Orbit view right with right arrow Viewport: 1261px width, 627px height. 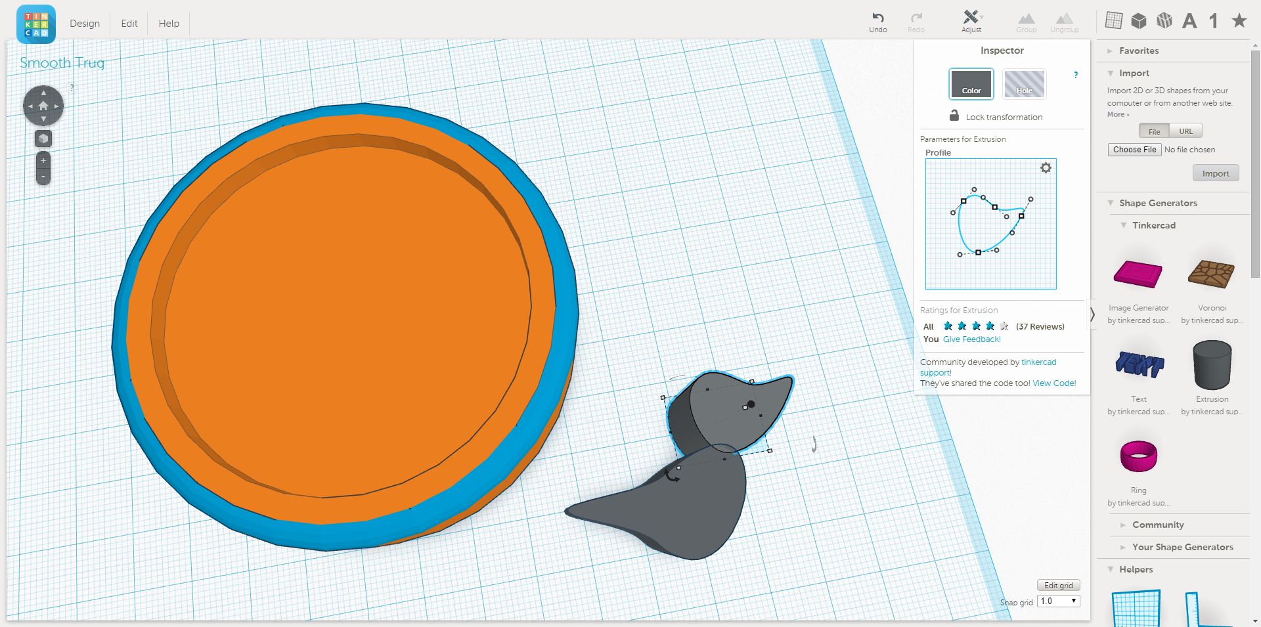56,106
